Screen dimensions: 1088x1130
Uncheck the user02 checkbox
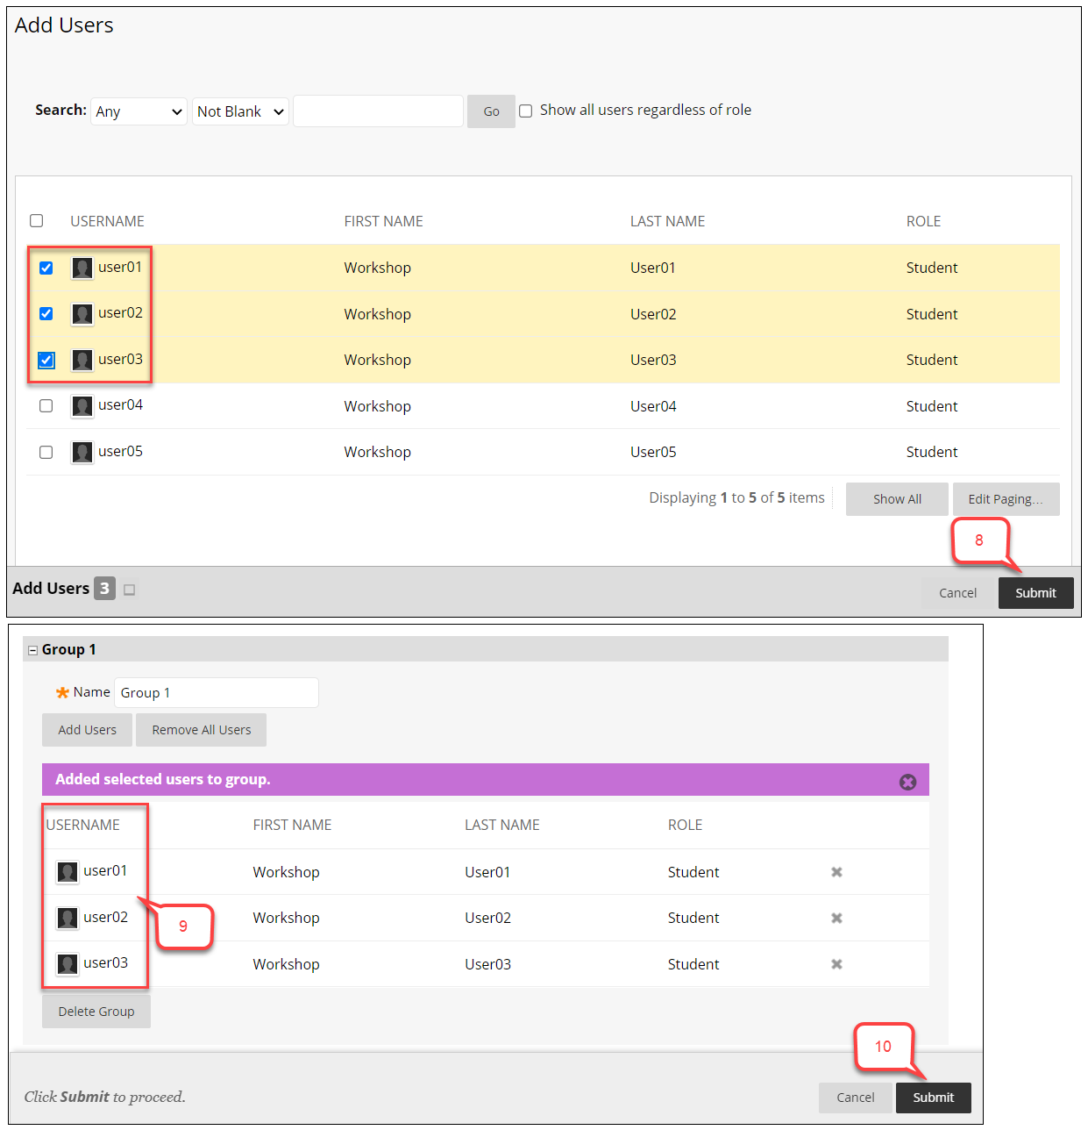(46, 314)
